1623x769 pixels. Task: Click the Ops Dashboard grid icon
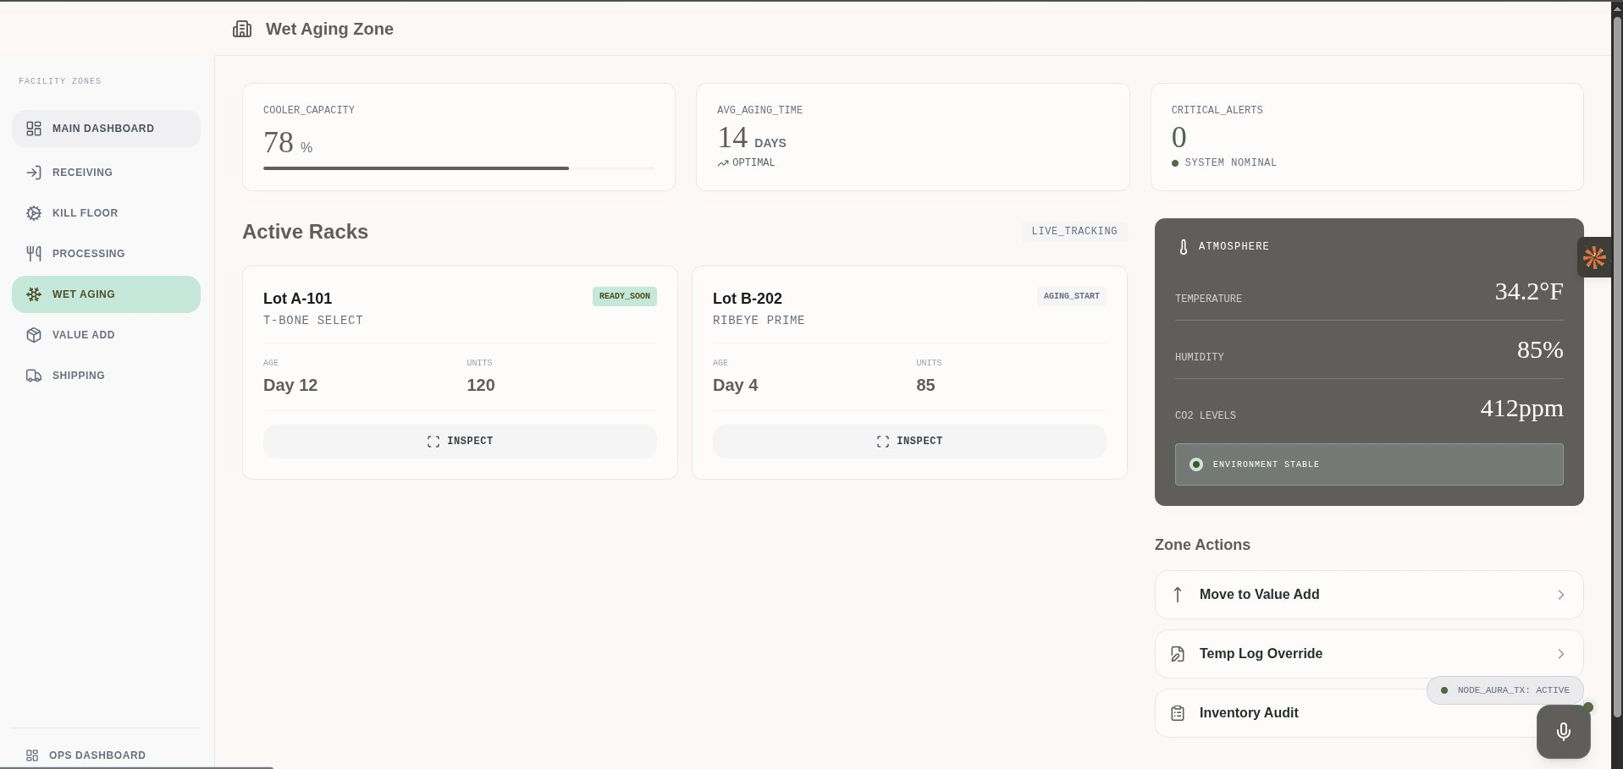[32, 755]
